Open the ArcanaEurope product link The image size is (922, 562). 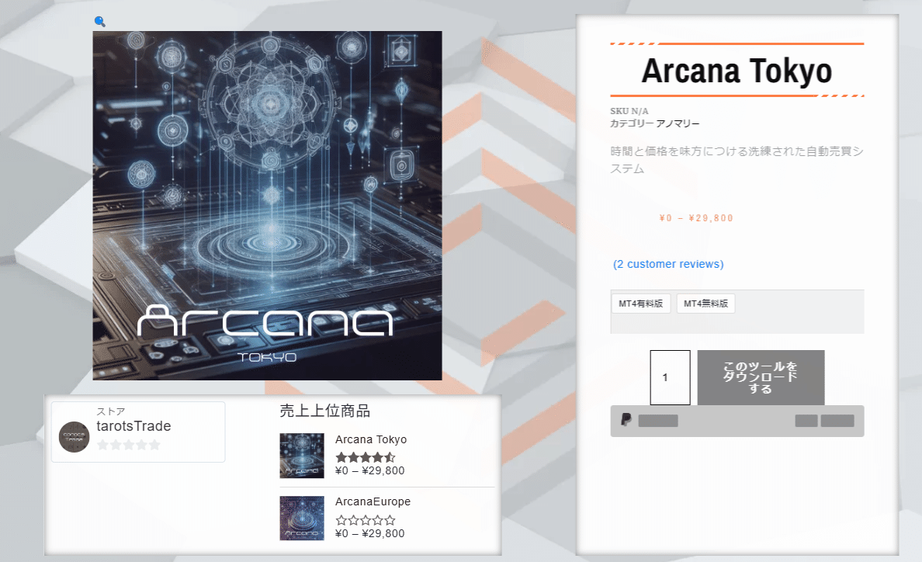click(373, 501)
